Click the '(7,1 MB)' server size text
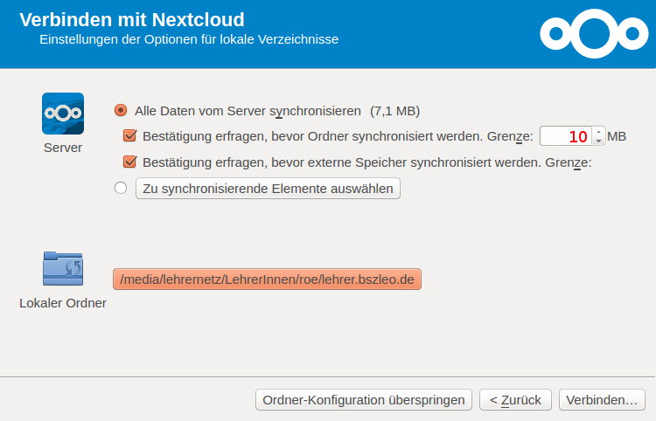656x421 pixels. [394, 111]
